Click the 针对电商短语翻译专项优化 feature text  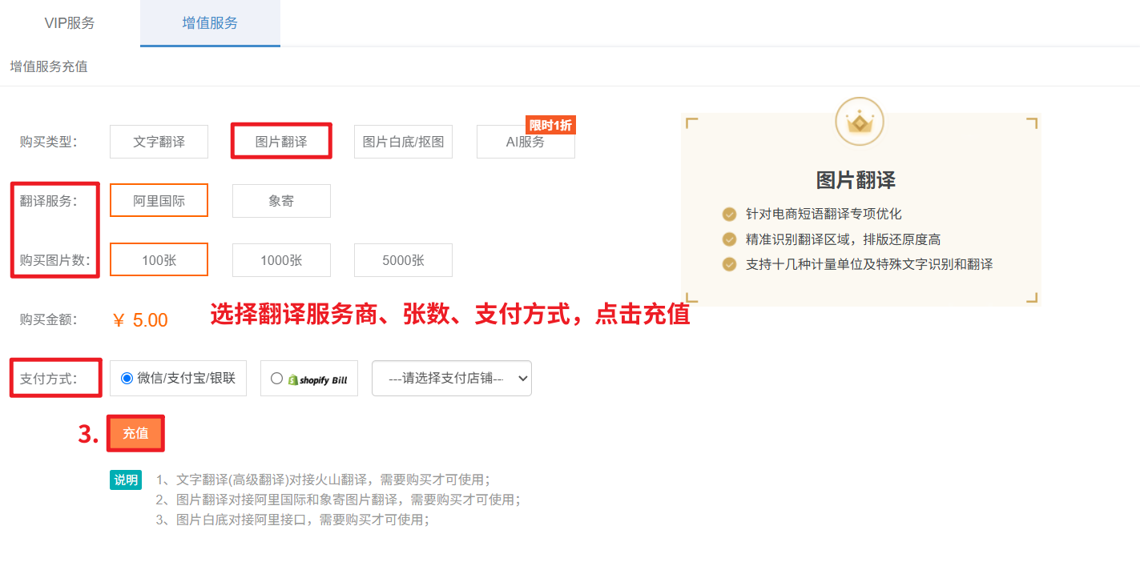824,214
